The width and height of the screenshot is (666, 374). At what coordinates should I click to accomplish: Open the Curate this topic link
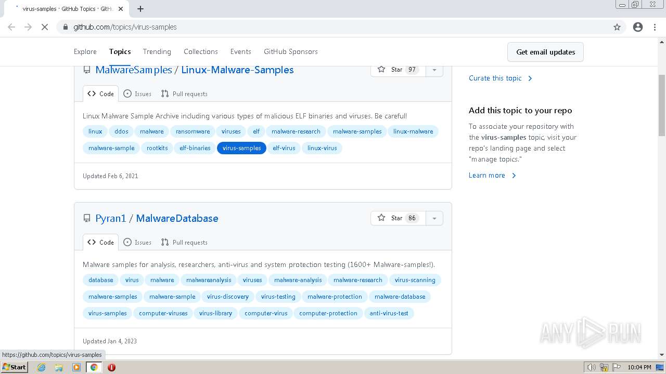point(501,78)
